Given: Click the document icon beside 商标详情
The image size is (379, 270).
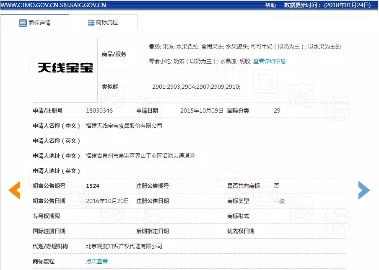Looking at the screenshot, I should (23, 23).
